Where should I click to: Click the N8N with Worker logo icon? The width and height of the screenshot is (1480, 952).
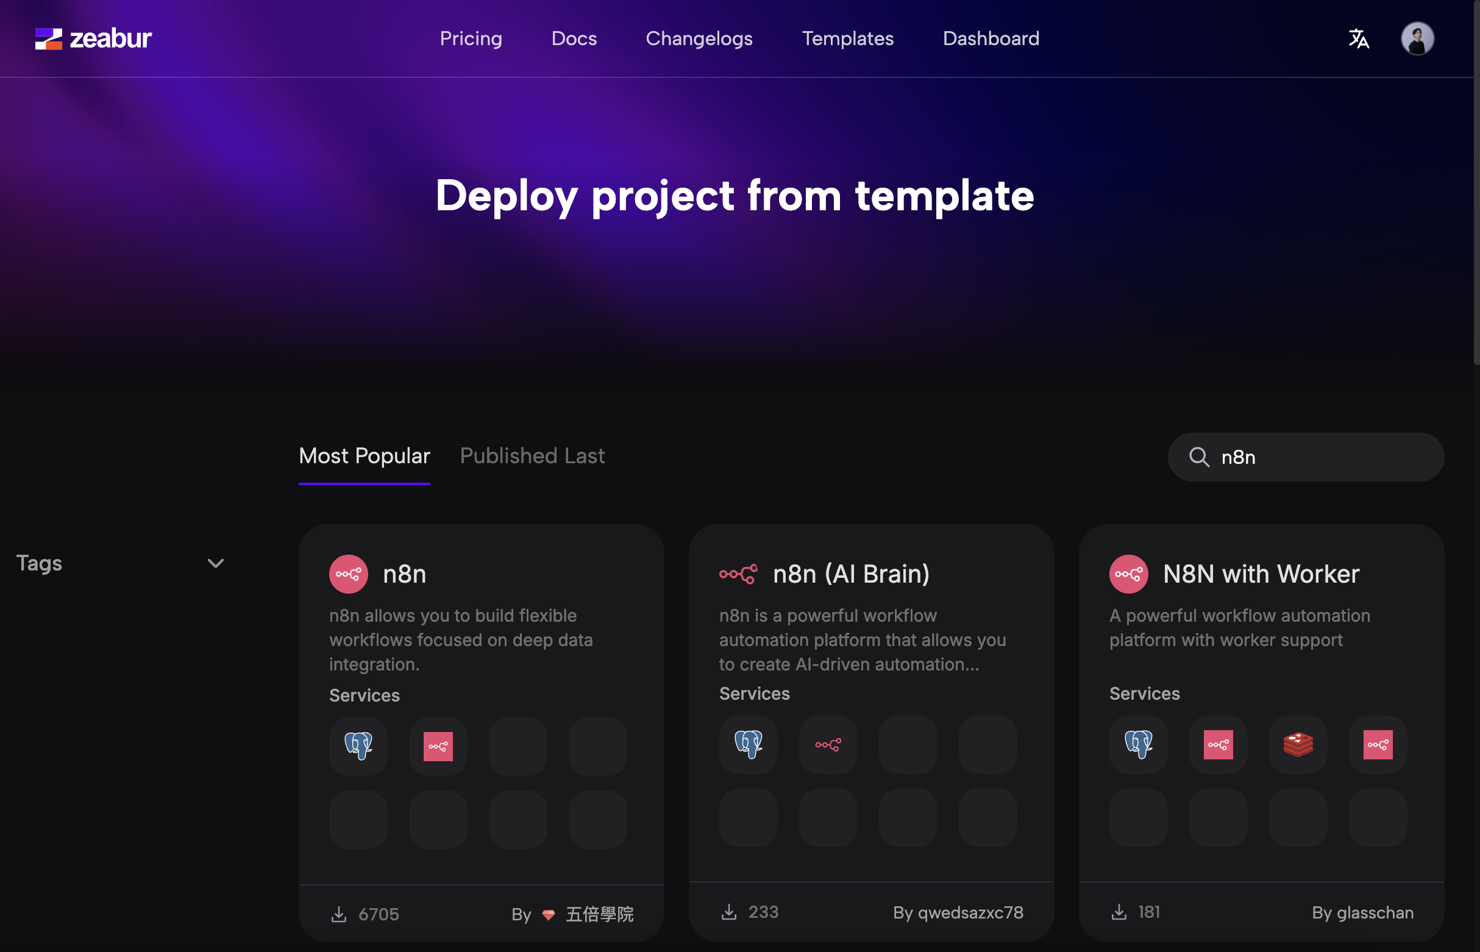coord(1128,574)
